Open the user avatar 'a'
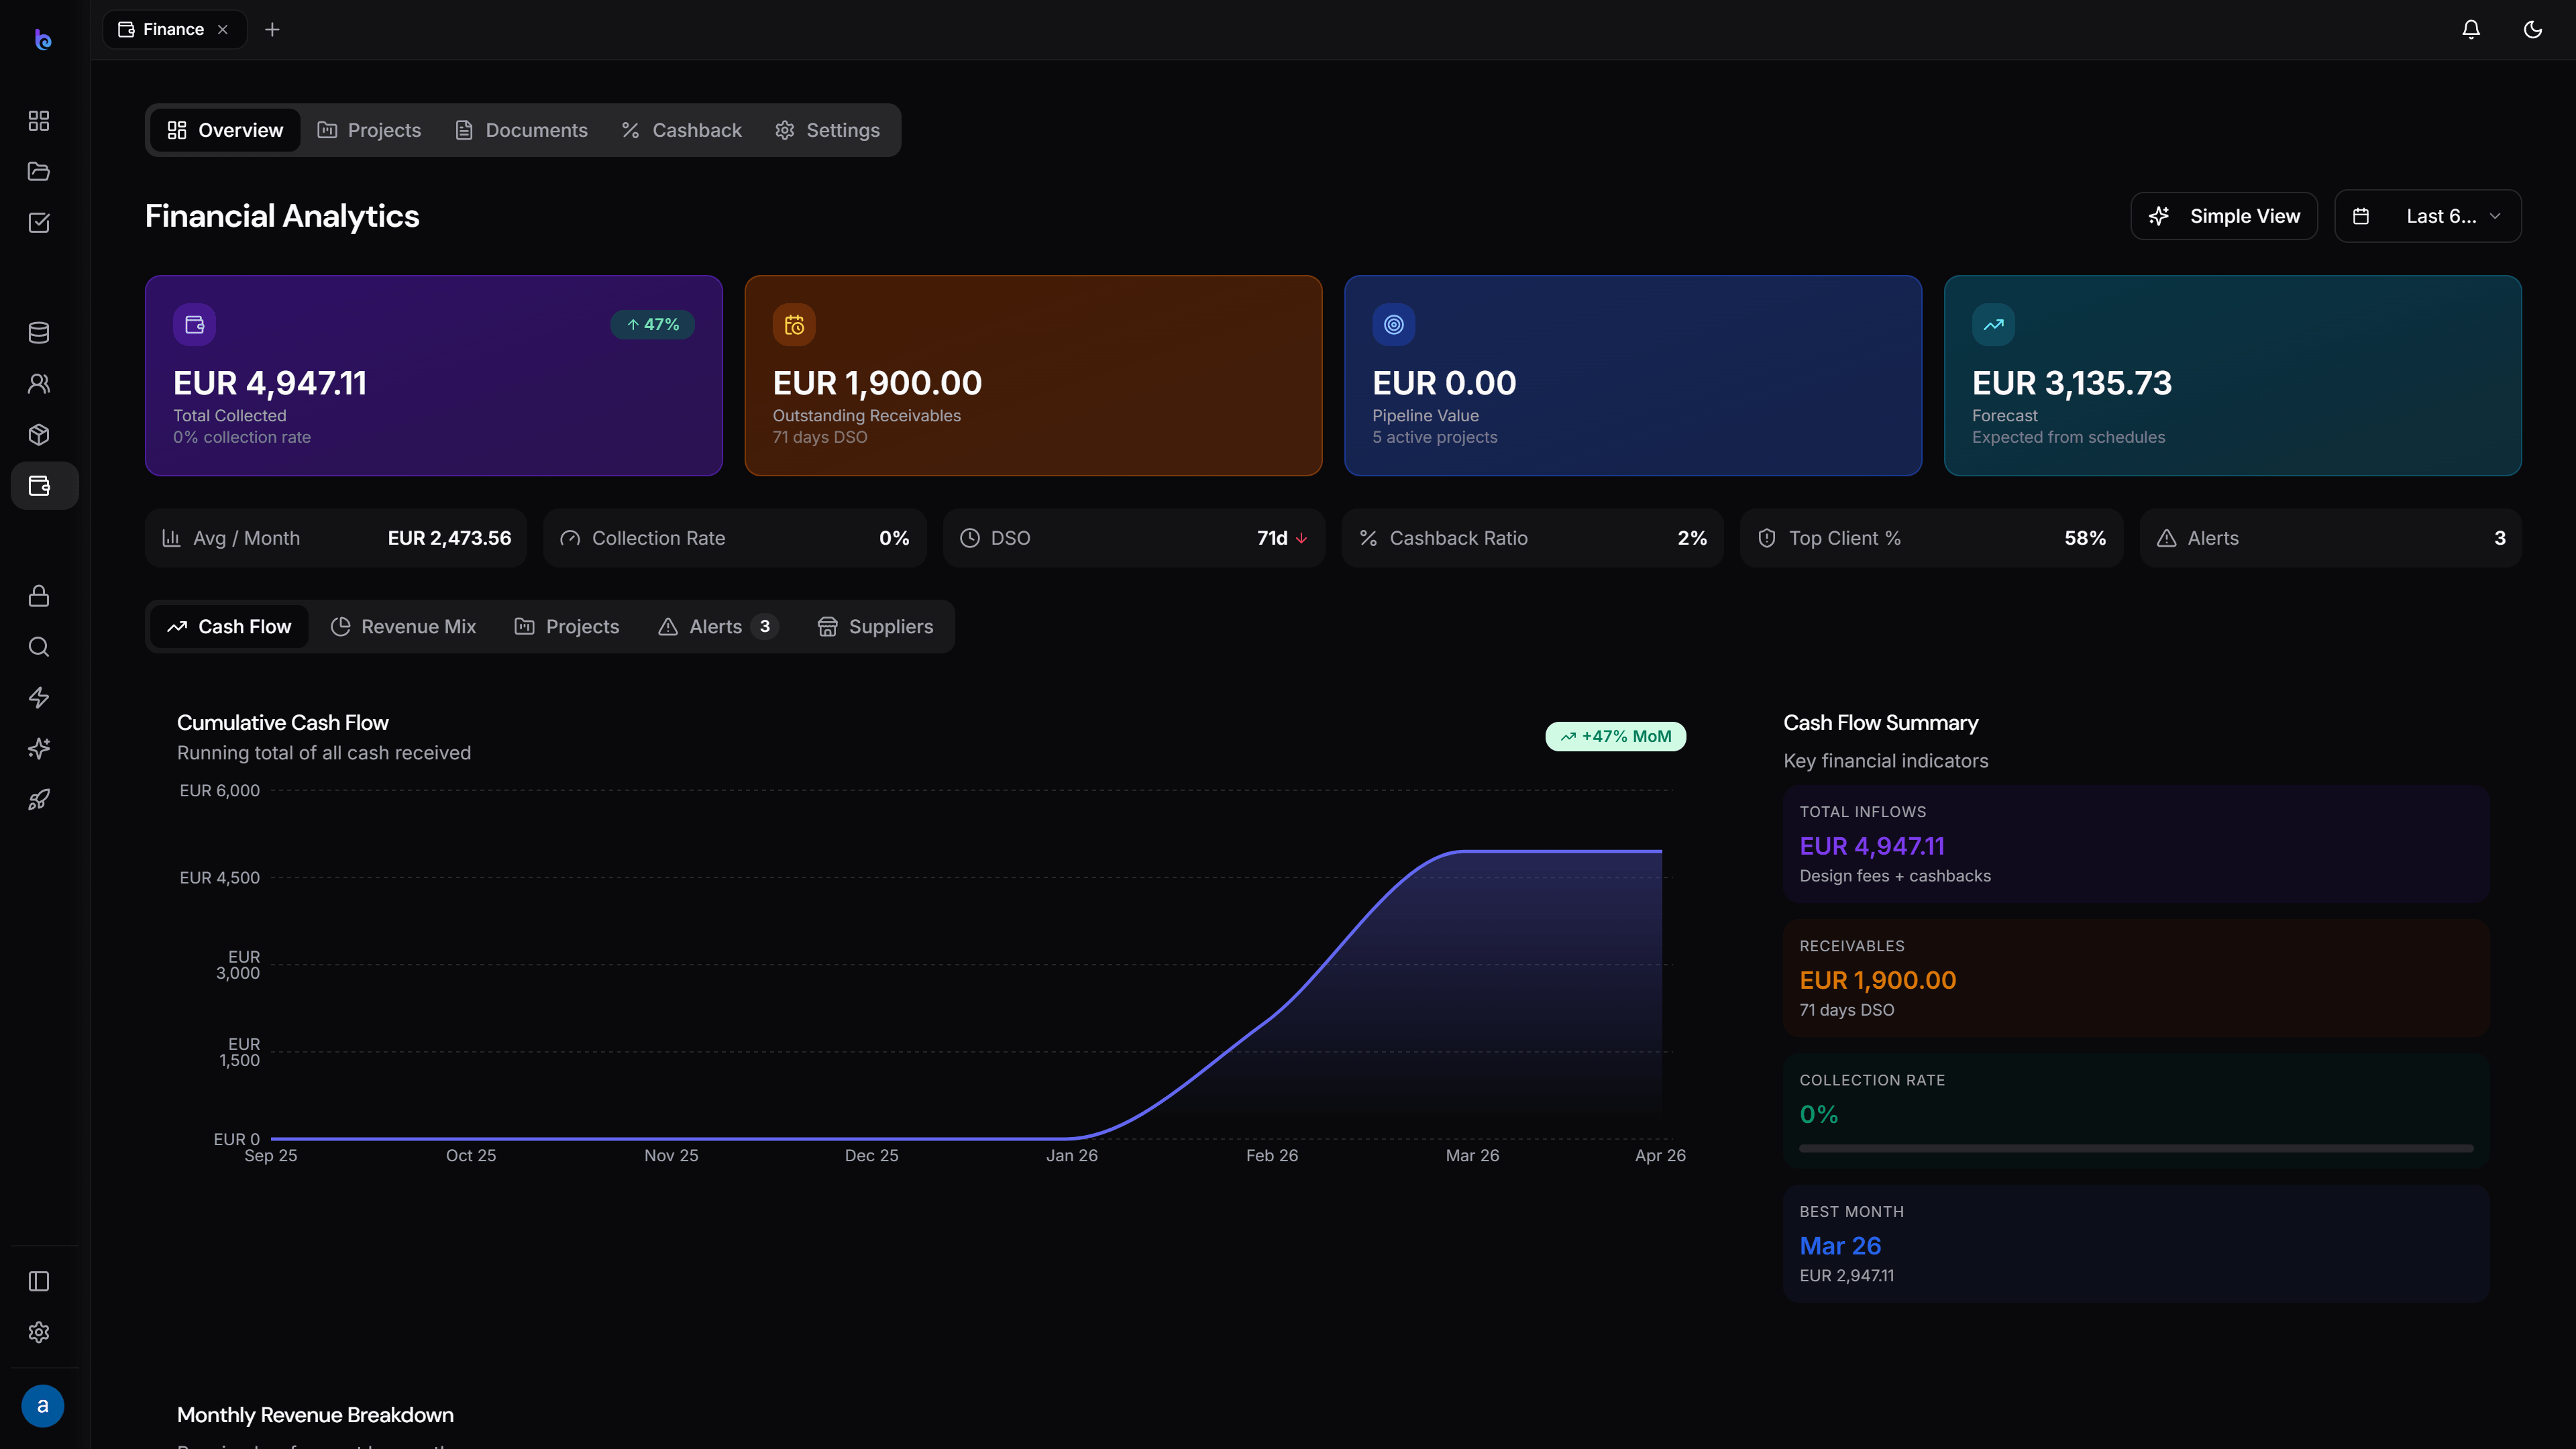The height and width of the screenshot is (1449, 2576). 42,1406
